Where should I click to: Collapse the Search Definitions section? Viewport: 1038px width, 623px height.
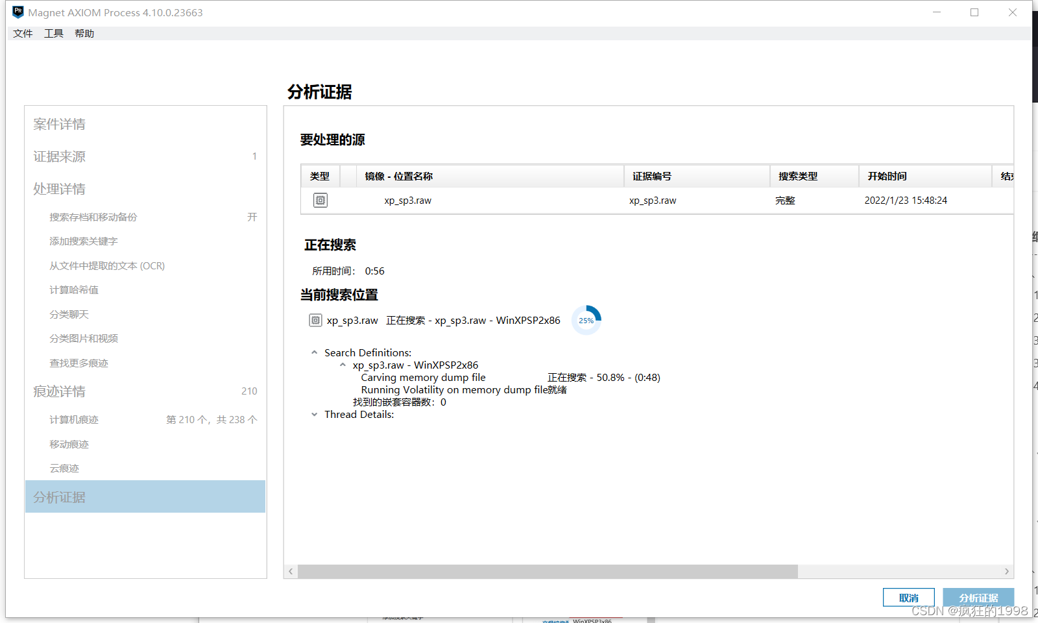click(x=315, y=352)
